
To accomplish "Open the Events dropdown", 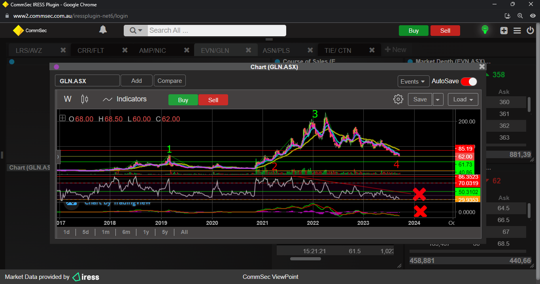I will (x=413, y=81).
